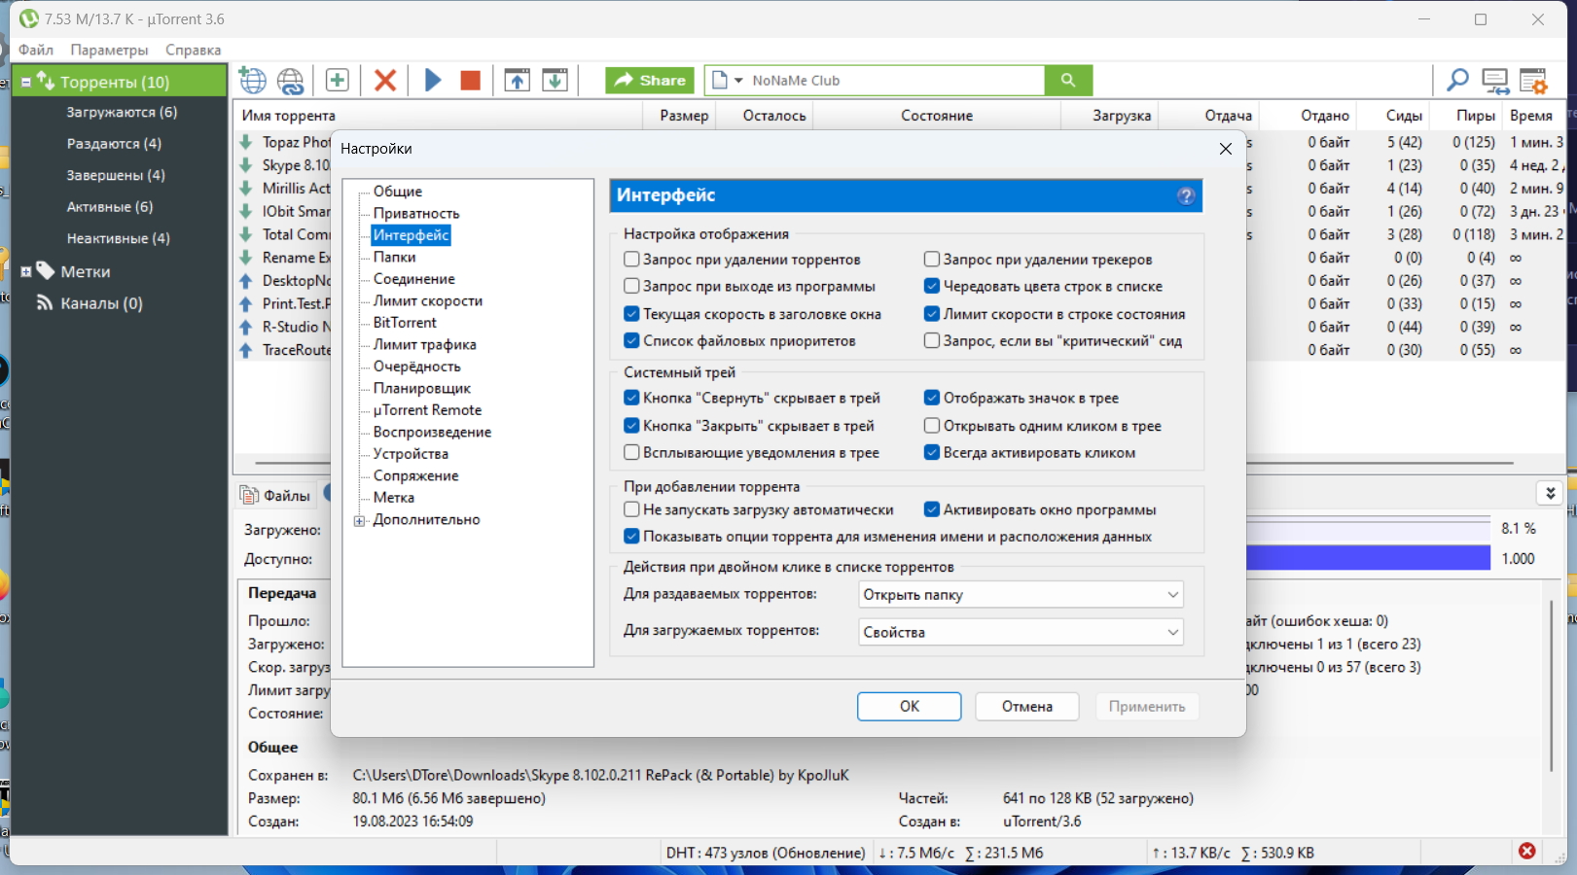Move torrent up the queue icon

(x=518, y=81)
